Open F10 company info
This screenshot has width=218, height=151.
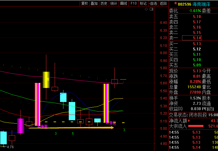click(x=134, y=3)
